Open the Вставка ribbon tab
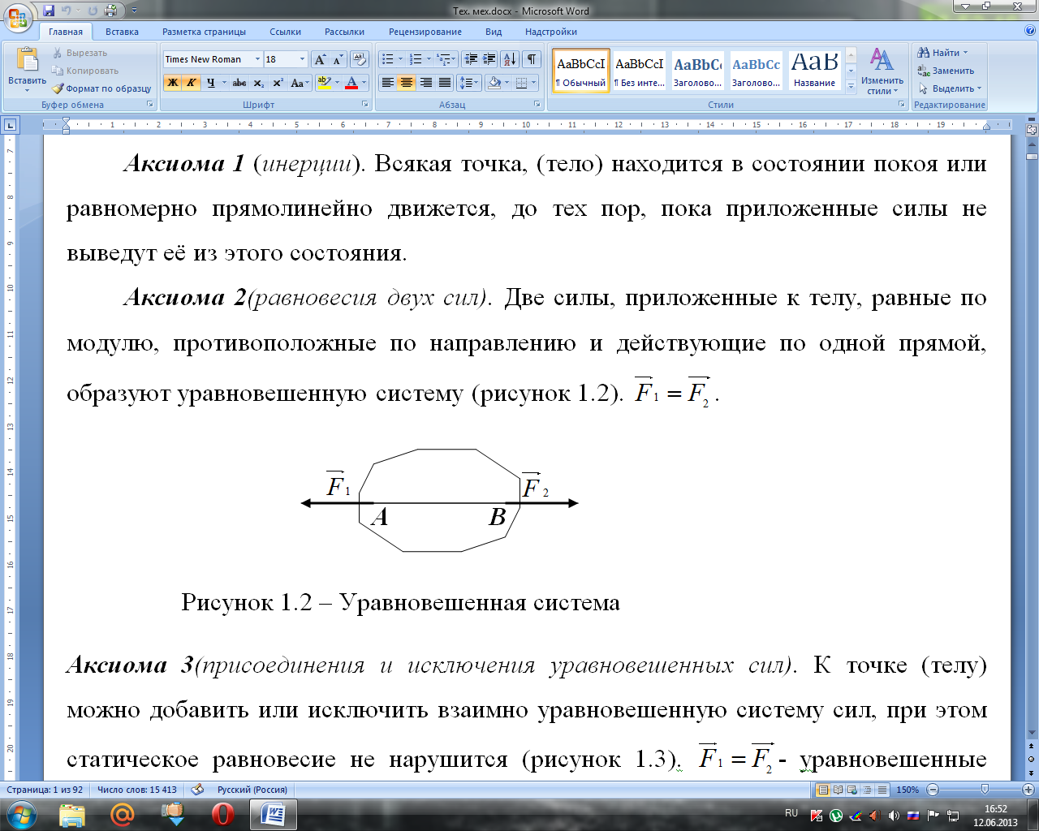 [122, 32]
